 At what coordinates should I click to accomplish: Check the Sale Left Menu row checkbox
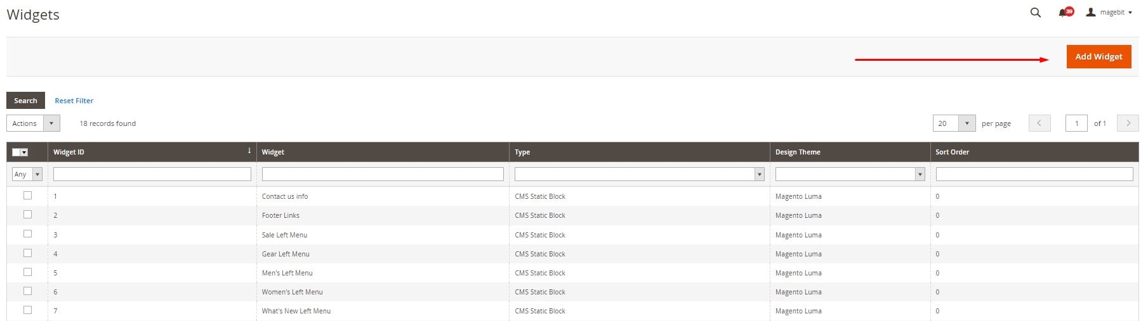point(27,234)
